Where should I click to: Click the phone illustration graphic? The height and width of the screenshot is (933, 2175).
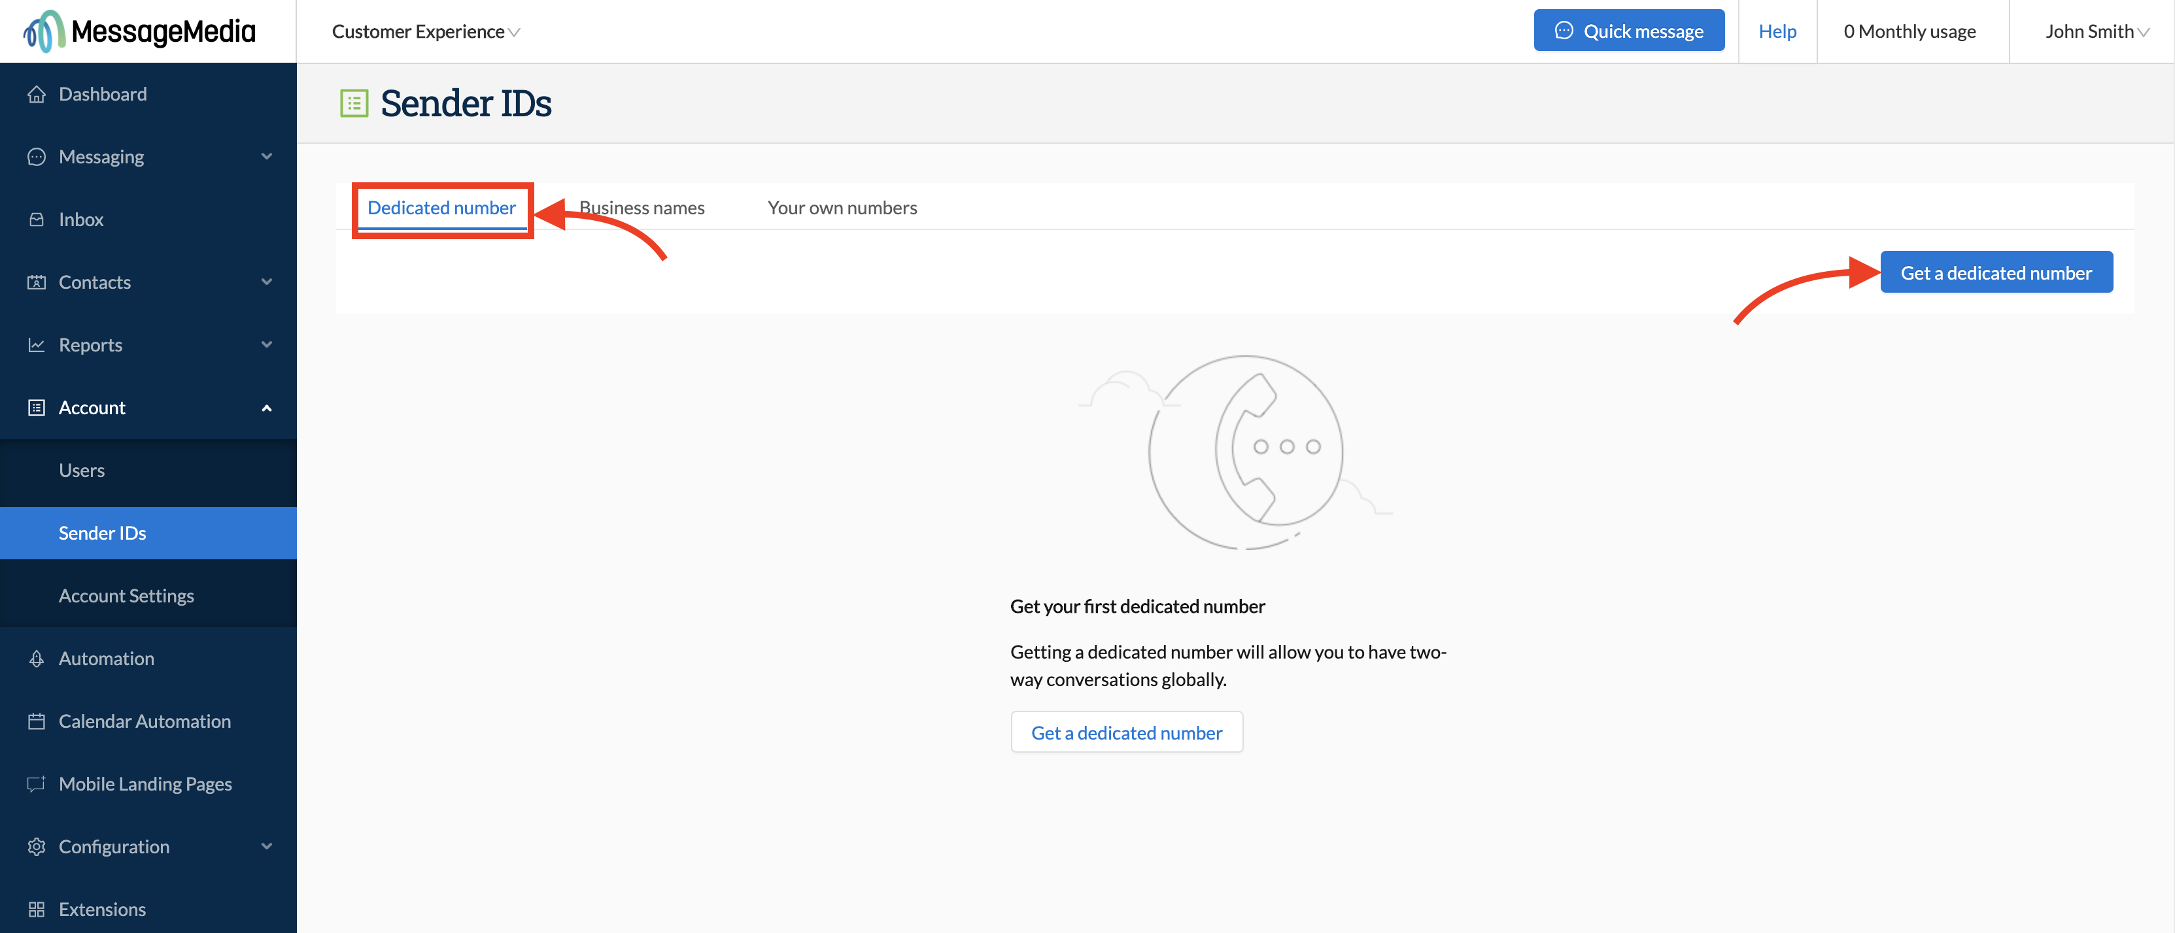click(1236, 451)
